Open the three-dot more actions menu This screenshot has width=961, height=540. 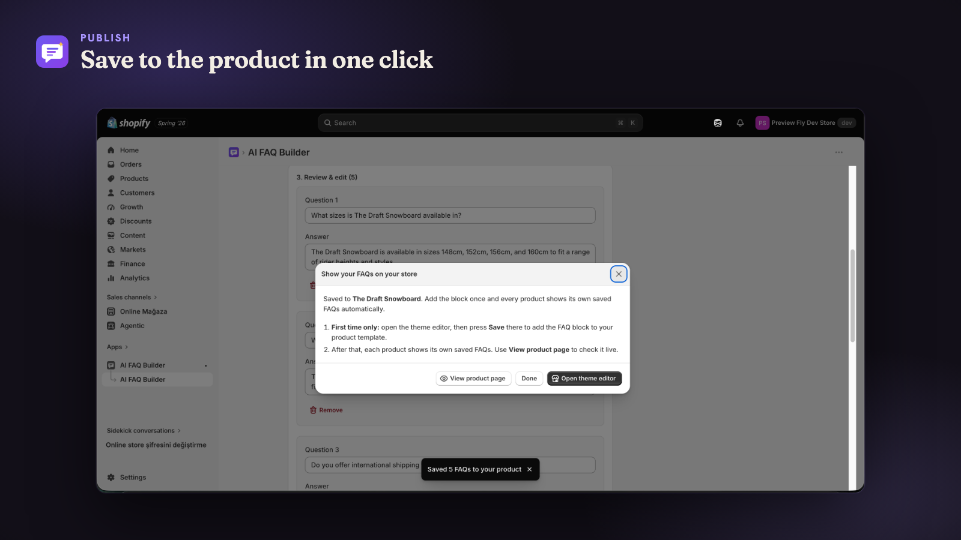click(839, 152)
